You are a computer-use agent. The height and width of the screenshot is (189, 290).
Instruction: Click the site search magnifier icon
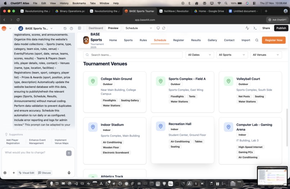(257, 40)
